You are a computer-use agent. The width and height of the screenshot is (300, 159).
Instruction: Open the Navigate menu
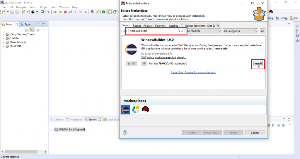pos(21,7)
